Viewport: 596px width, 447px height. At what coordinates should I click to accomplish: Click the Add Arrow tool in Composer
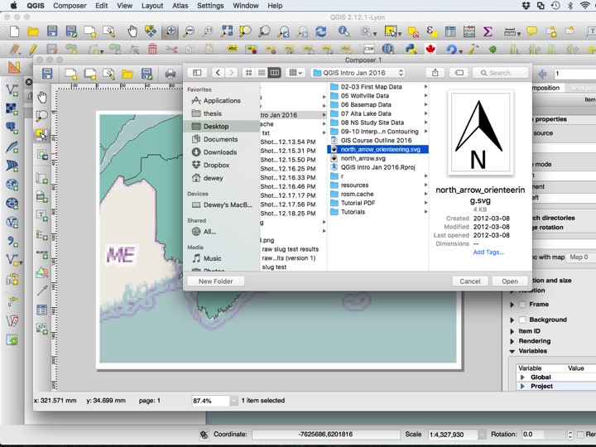click(x=42, y=291)
